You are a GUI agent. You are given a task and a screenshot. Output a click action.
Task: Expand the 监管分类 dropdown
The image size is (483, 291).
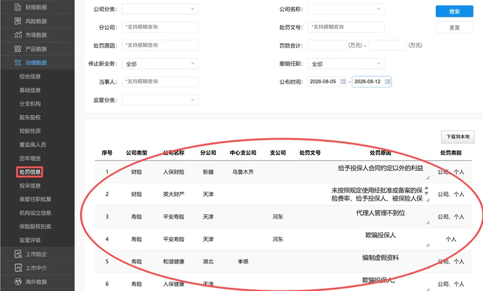pyautogui.click(x=160, y=100)
